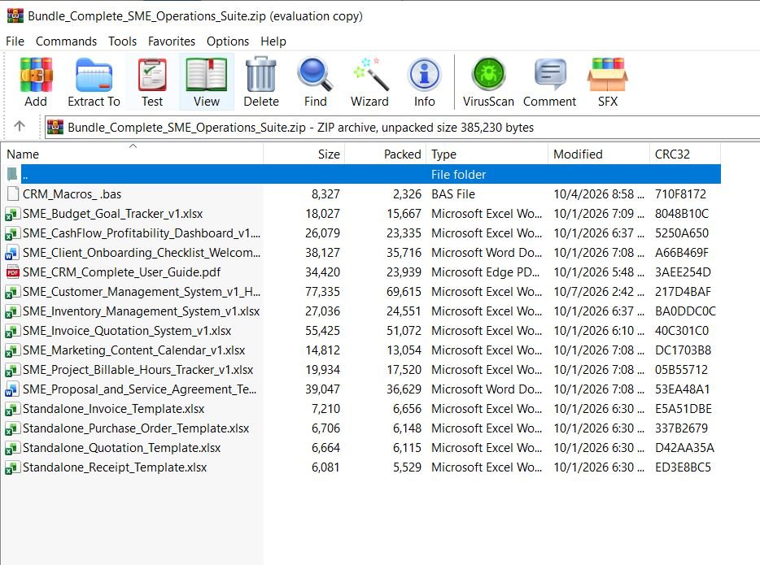
Task: Open the Commands menu
Action: (67, 41)
